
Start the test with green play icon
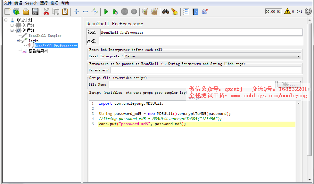pyautogui.click(x=106, y=12)
